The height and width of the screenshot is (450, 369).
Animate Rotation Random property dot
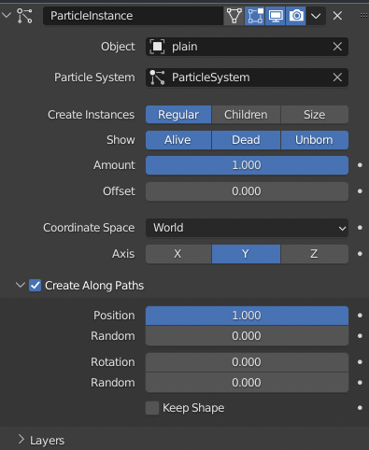360,383
